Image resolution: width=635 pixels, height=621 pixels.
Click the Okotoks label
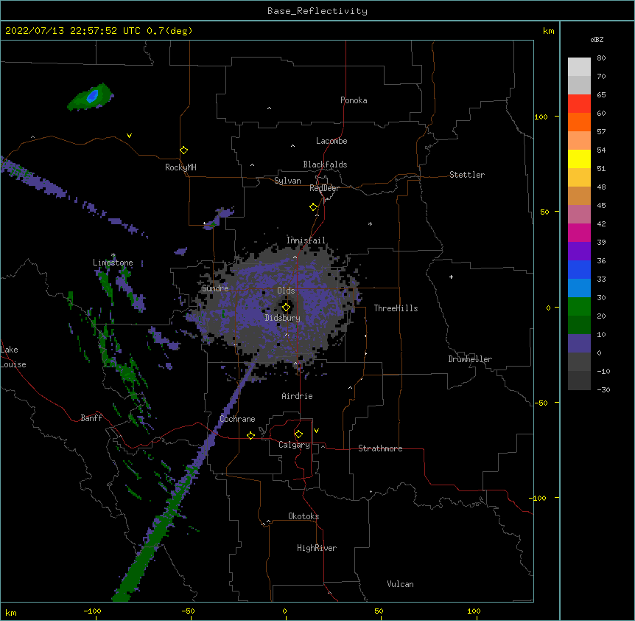pyautogui.click(x=304, y=516)
